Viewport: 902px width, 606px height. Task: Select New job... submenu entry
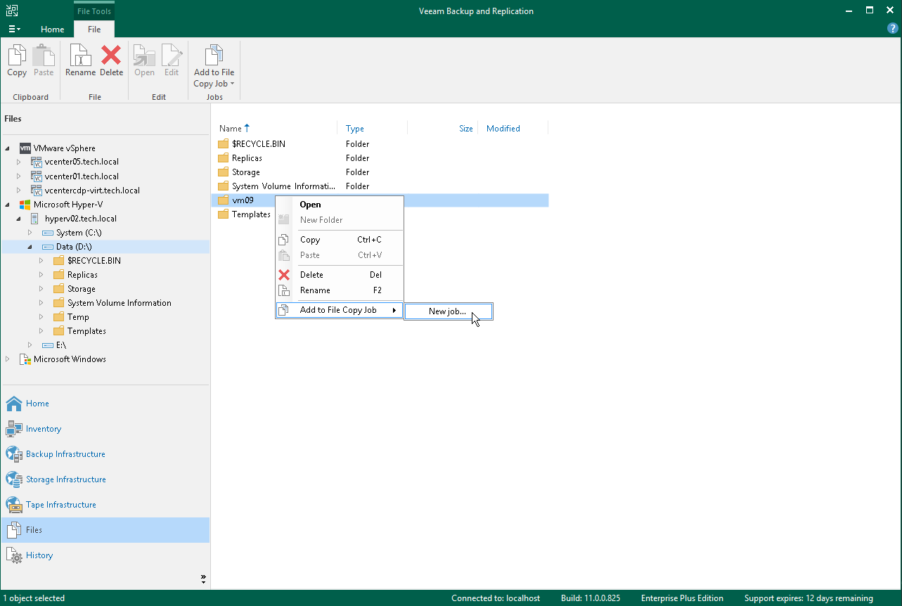(447, 311)
